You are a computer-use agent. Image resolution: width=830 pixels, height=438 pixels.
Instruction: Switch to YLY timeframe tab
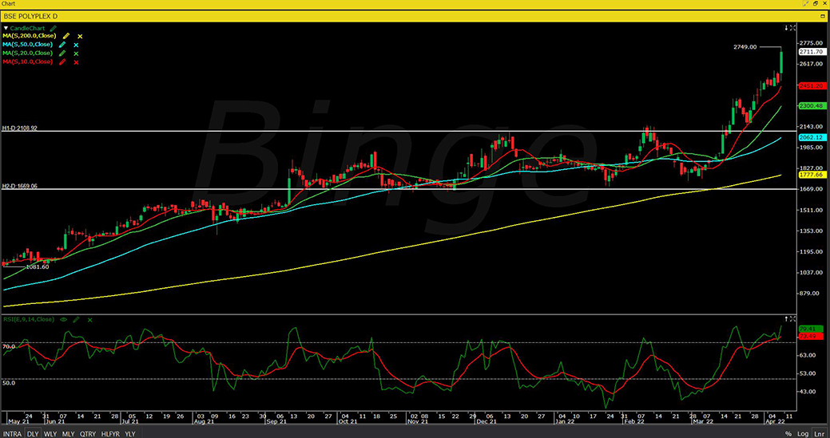pyautogui.click(x=129, y=434)
